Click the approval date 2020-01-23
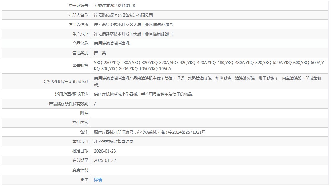This screenshot has height=186, width=331. click(x=105, y=151)
